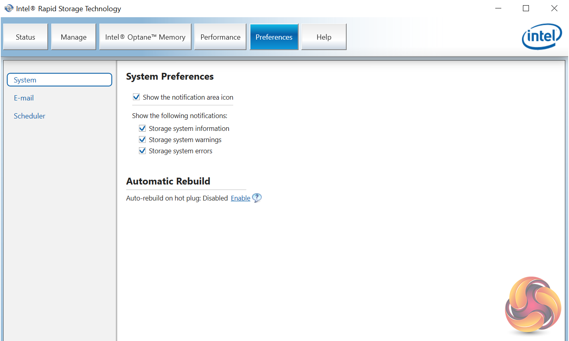The height and width of the screenshot is (341, 569).
Task: Select the Performance tab
Action: click(x=220, y=37)
